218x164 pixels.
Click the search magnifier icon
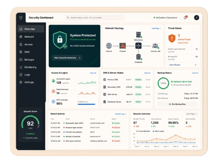68,18
